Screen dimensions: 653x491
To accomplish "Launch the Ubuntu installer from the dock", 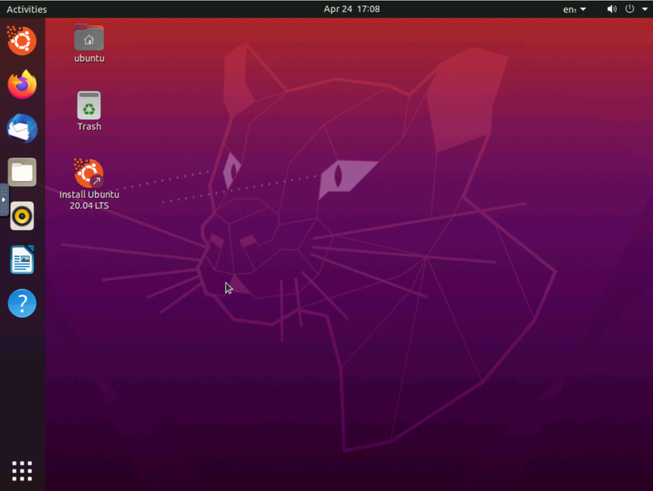I will [22, 41].
